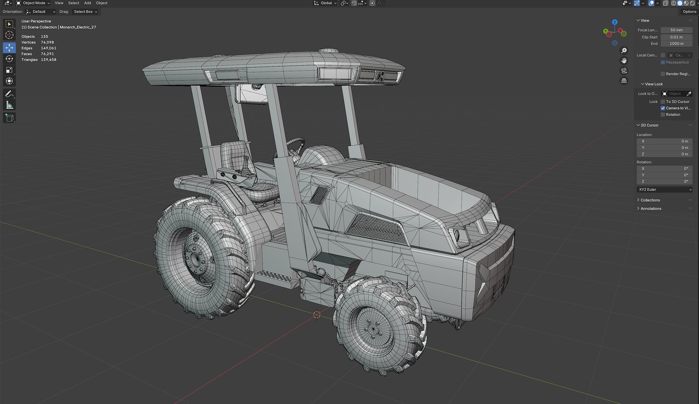
Task: Select the Select Box tool in toolbar
Action: tap(9, 24)
